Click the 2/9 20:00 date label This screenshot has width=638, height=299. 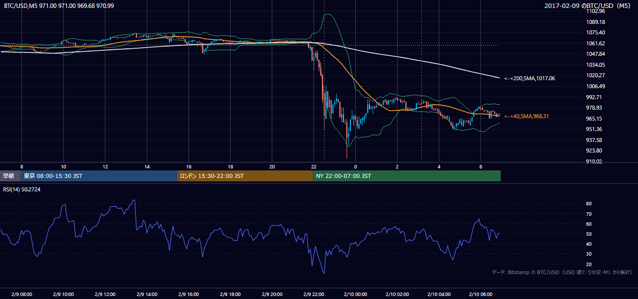[x=273, y=295]
